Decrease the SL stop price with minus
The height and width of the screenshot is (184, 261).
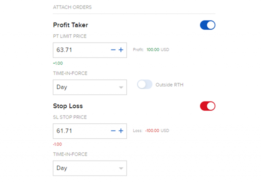(x=114, y=131)
